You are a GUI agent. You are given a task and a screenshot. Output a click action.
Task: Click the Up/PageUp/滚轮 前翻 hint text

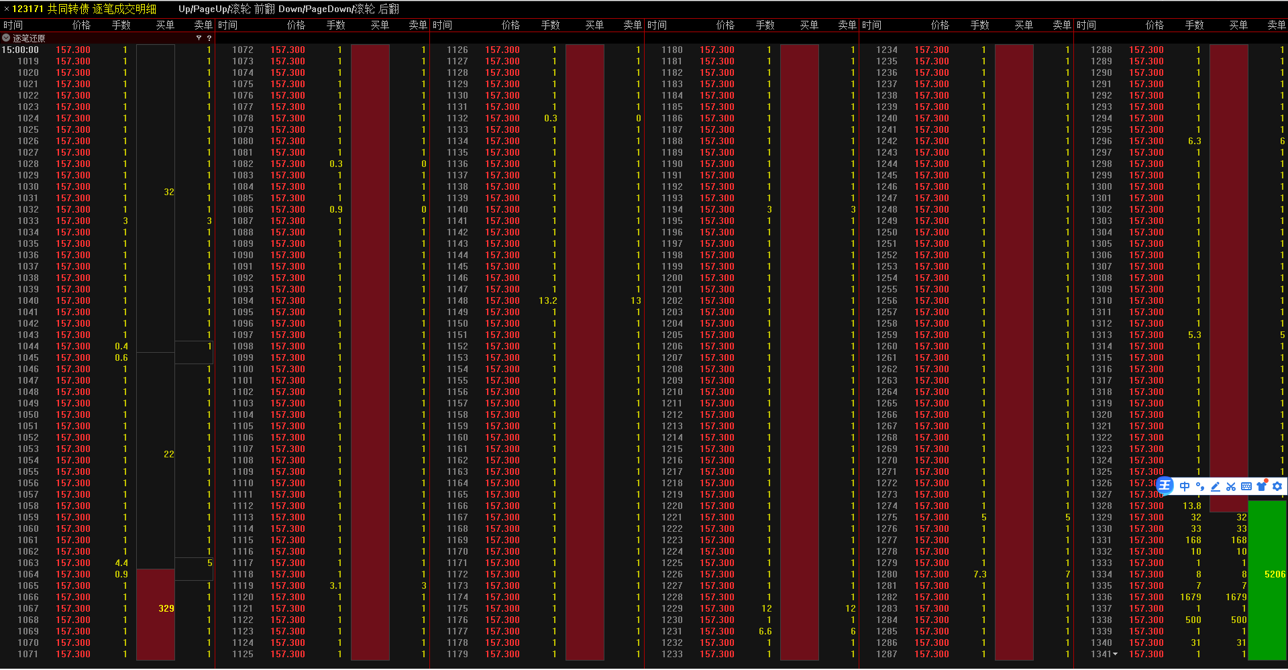(227, 9)
